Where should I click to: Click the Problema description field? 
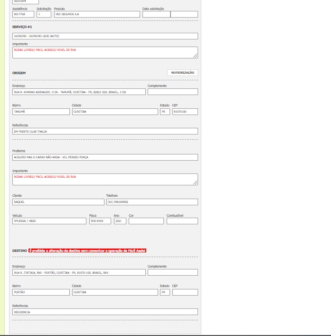[105, 157]
